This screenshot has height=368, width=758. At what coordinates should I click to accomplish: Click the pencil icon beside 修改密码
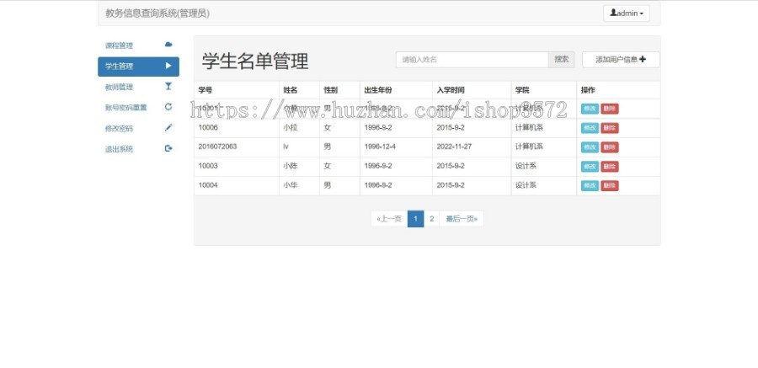point(168,128)
